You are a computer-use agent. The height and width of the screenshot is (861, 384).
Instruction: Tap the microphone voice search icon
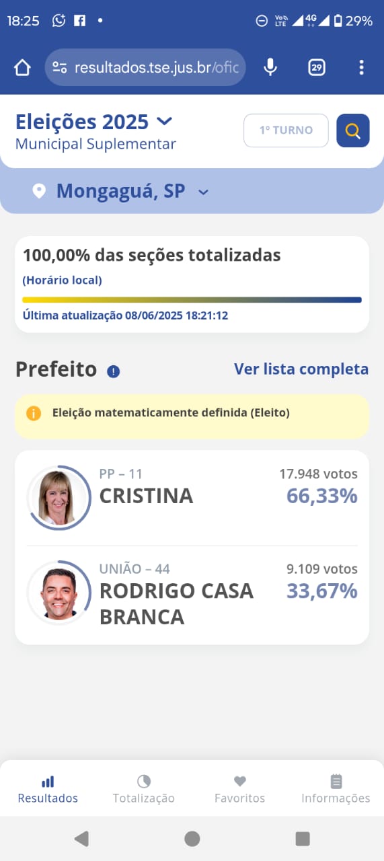(x=270, y=67)
